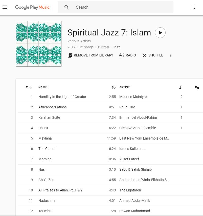Open artist The Lightmen
Screen dimensions: 203x216
pos(130,190)
